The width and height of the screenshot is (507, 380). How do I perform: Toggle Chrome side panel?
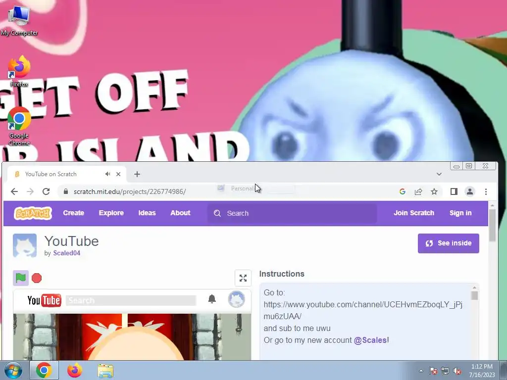click(x=454, y=191)
